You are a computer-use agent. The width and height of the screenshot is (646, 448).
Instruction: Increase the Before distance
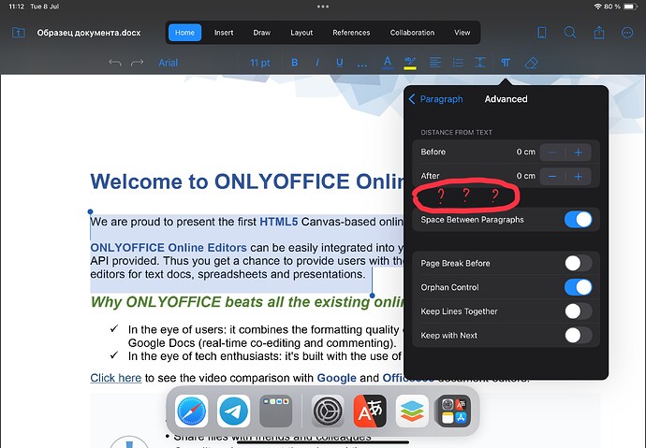pyautogui.click(x=579, y=152)
